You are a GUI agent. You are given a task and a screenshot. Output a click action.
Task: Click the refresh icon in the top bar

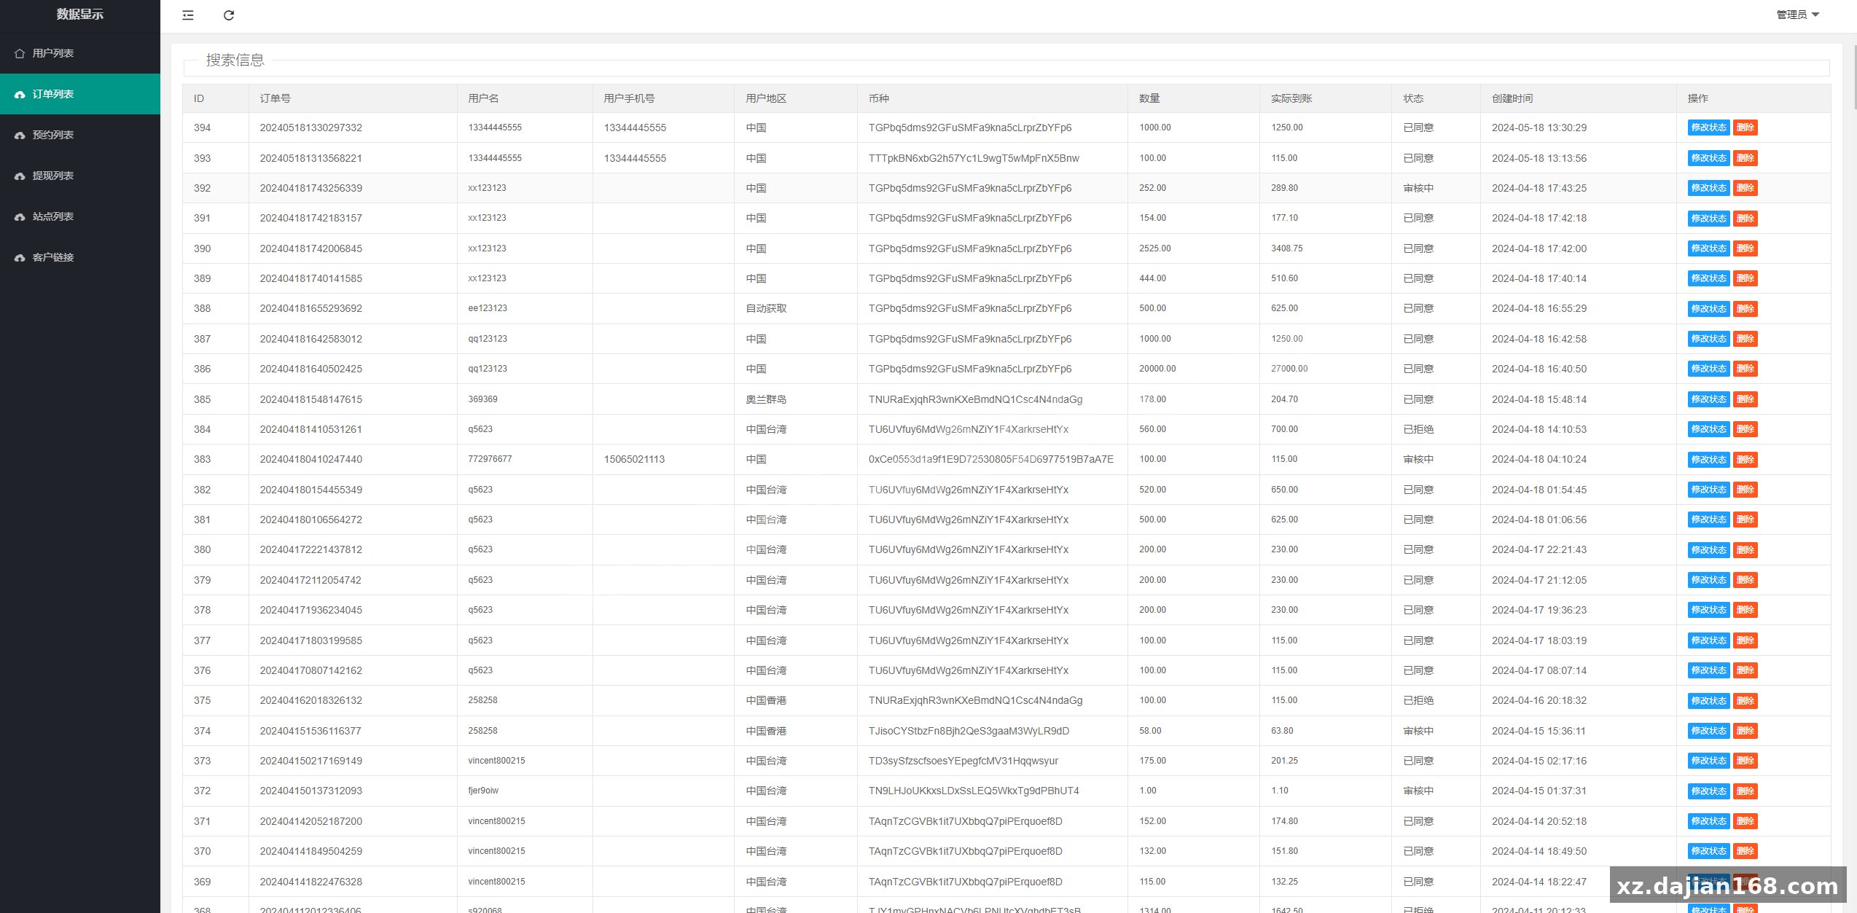click(229, 15)
